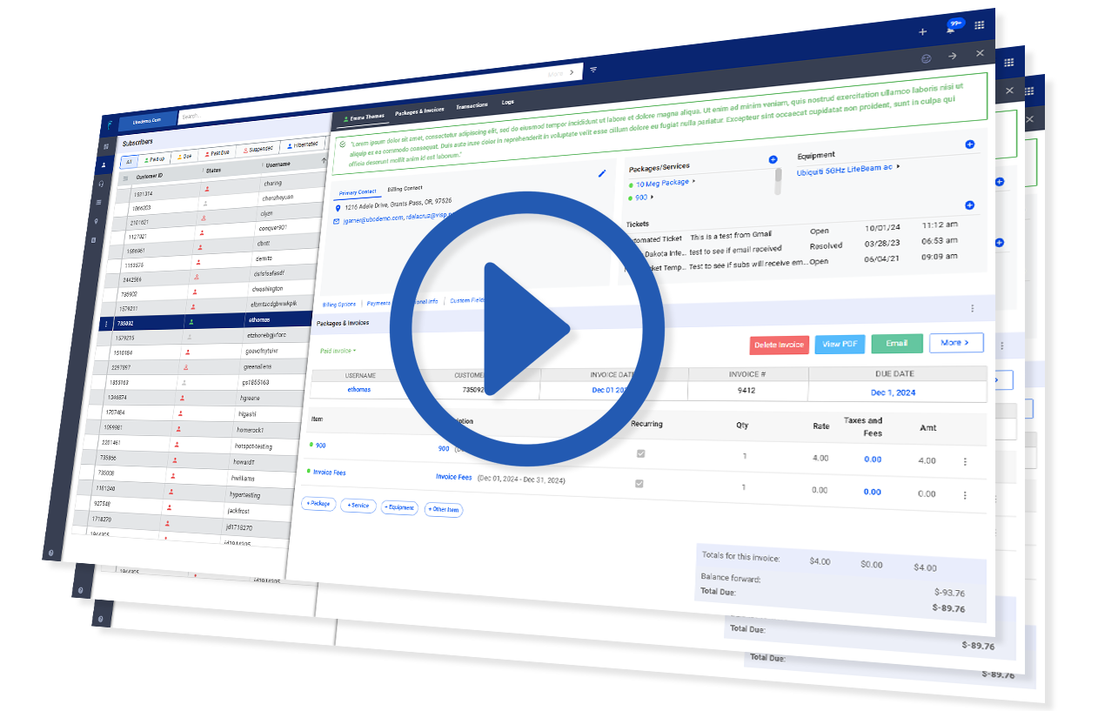Expand Ubiquiti 5GHz LiteBeam ac arrow

[898, 166]
